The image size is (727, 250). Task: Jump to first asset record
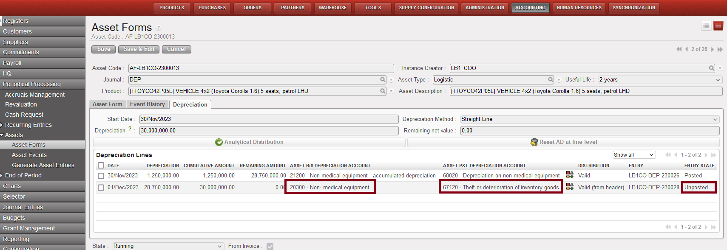[x=679, y=49]
